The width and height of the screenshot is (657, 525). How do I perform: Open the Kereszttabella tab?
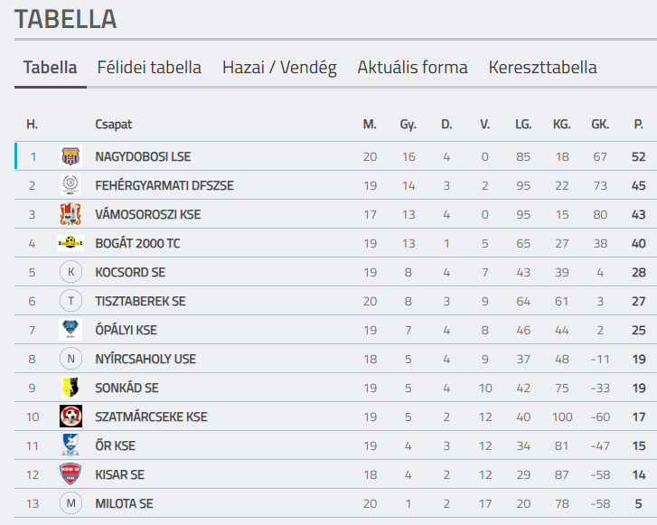tap(542, 68)
